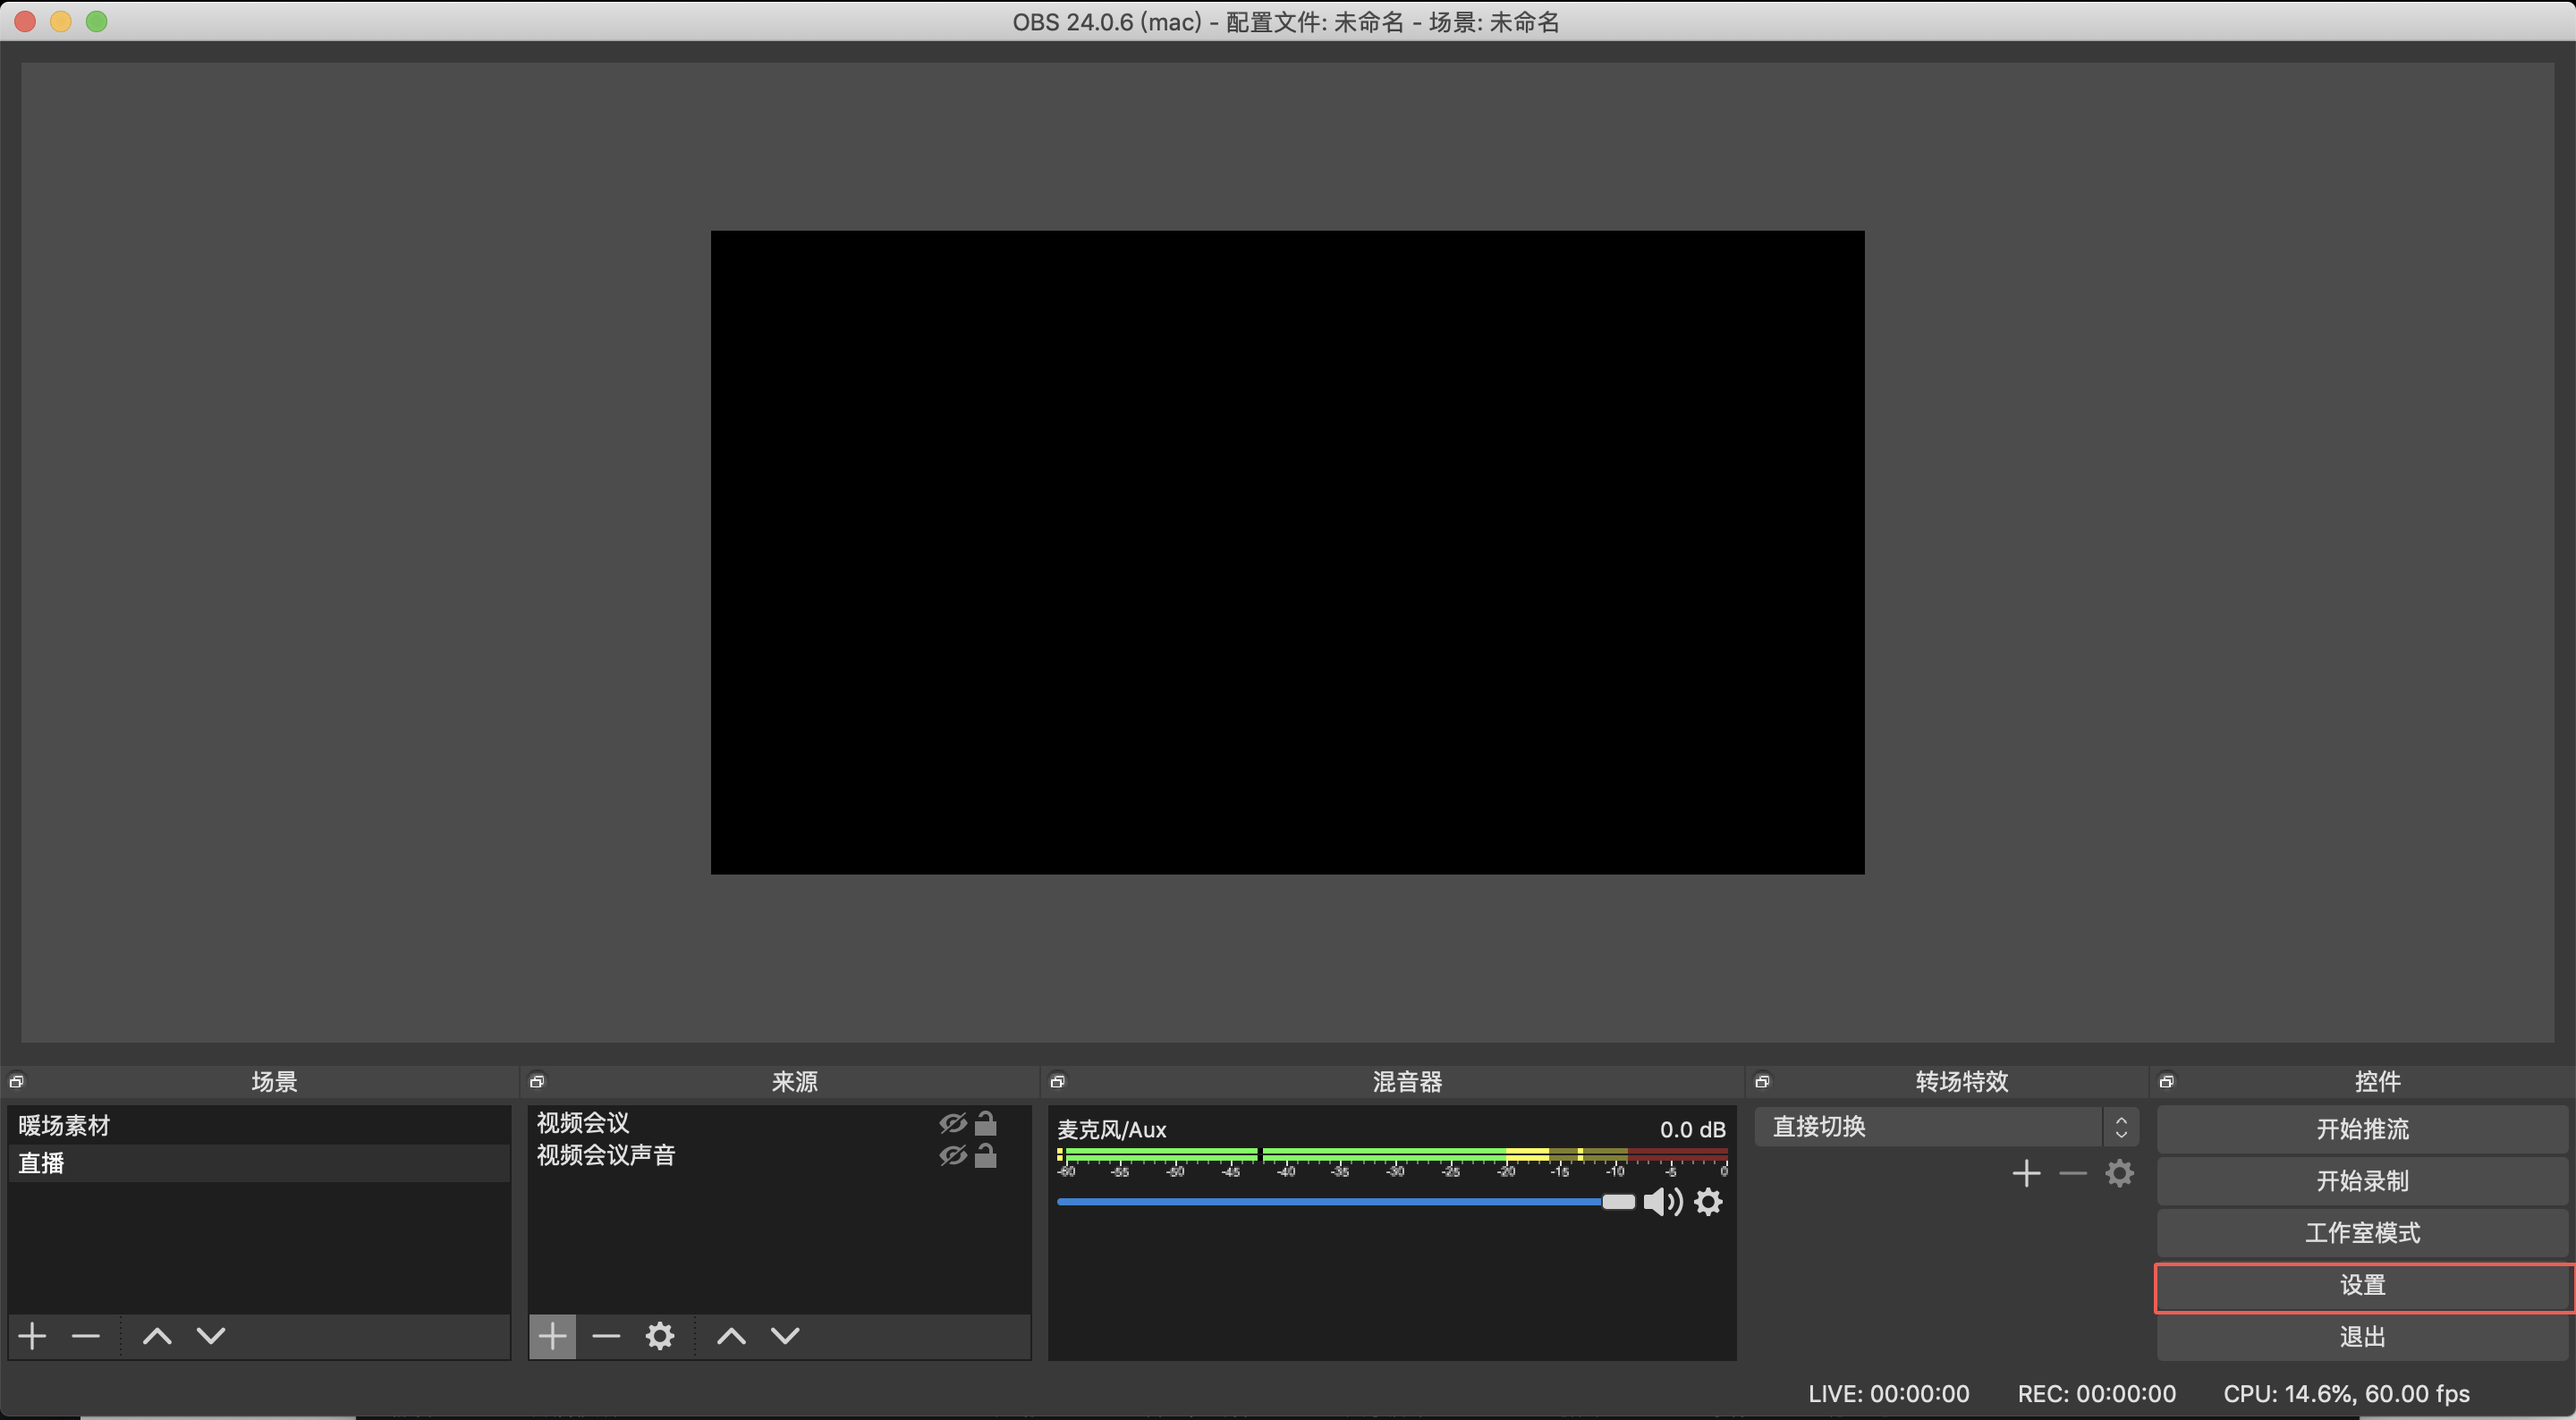This screenshot has height=1420, width=2576.
Task: Select the 直播 scene
Action: coord(259,1163)
